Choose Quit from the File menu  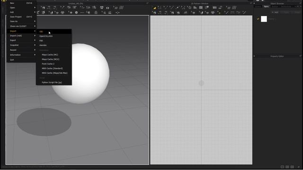click(21, 60)
